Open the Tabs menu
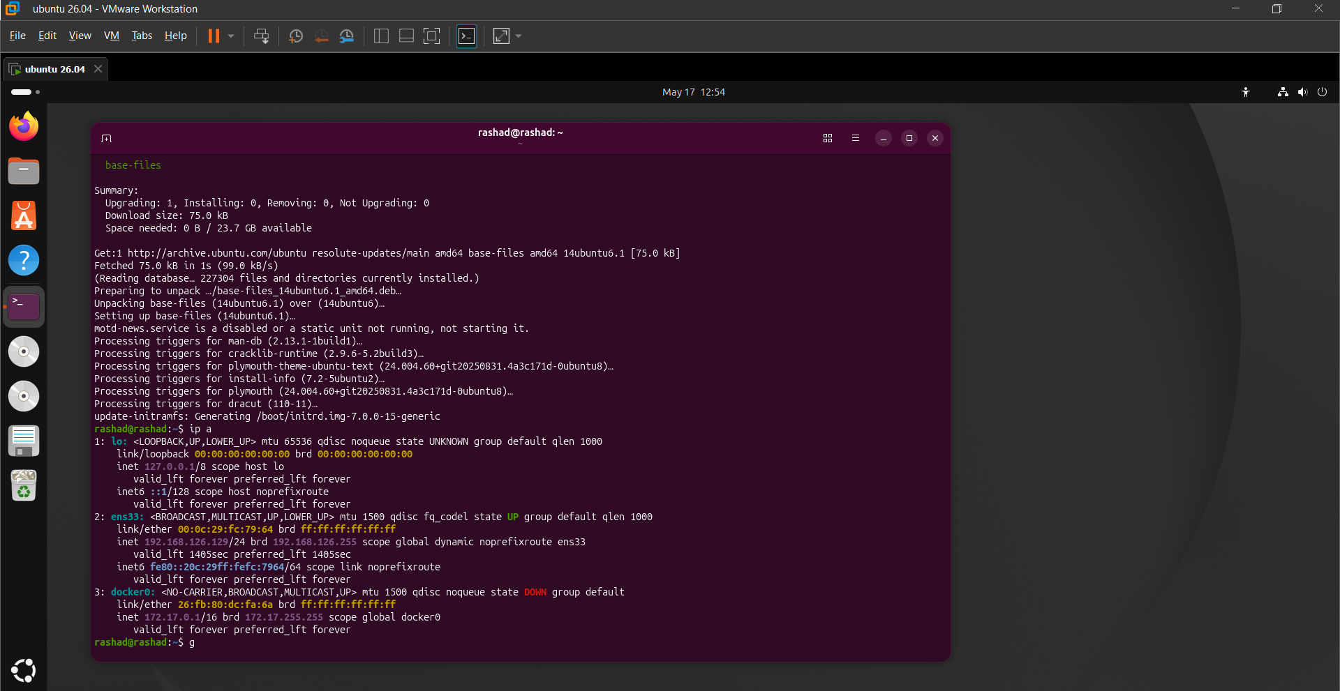 (142, 36)
